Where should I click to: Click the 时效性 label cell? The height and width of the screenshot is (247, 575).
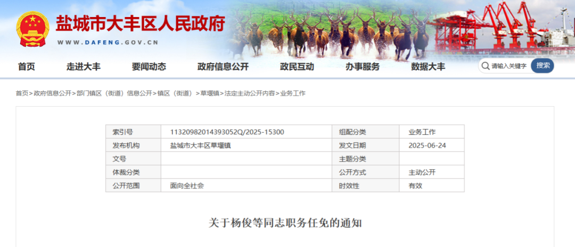coord(366,185)
